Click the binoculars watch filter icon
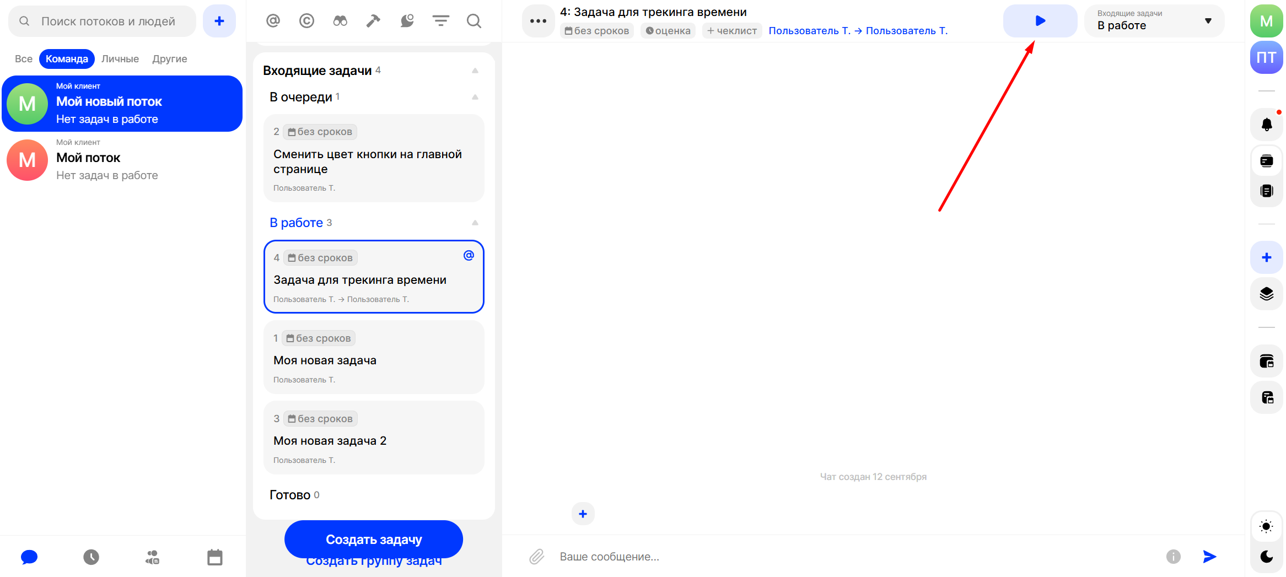The height and width of the screenshot is (577, 1286). tap(340, 21)
